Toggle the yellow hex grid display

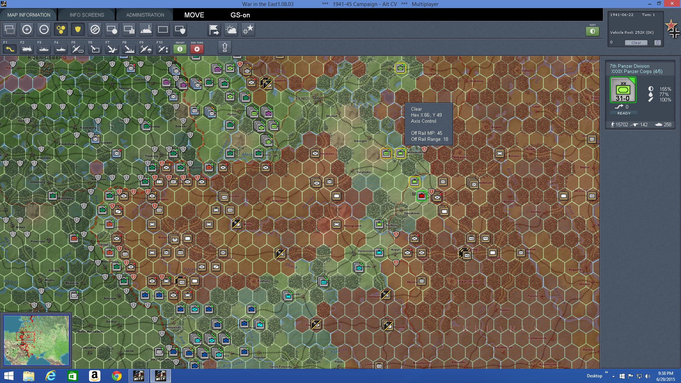point(61,29)
